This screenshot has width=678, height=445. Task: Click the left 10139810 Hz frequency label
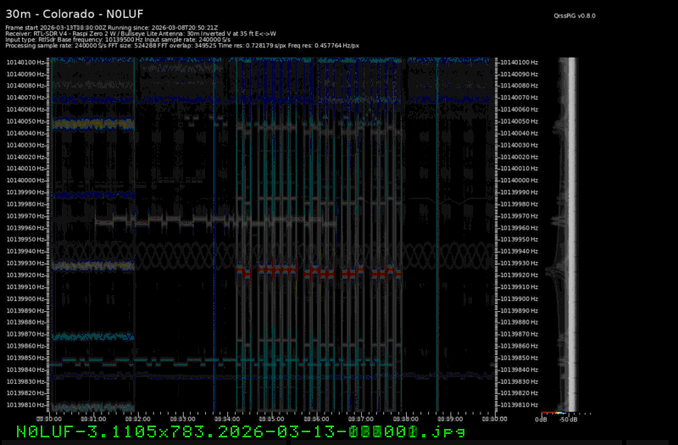pos(28,405)
